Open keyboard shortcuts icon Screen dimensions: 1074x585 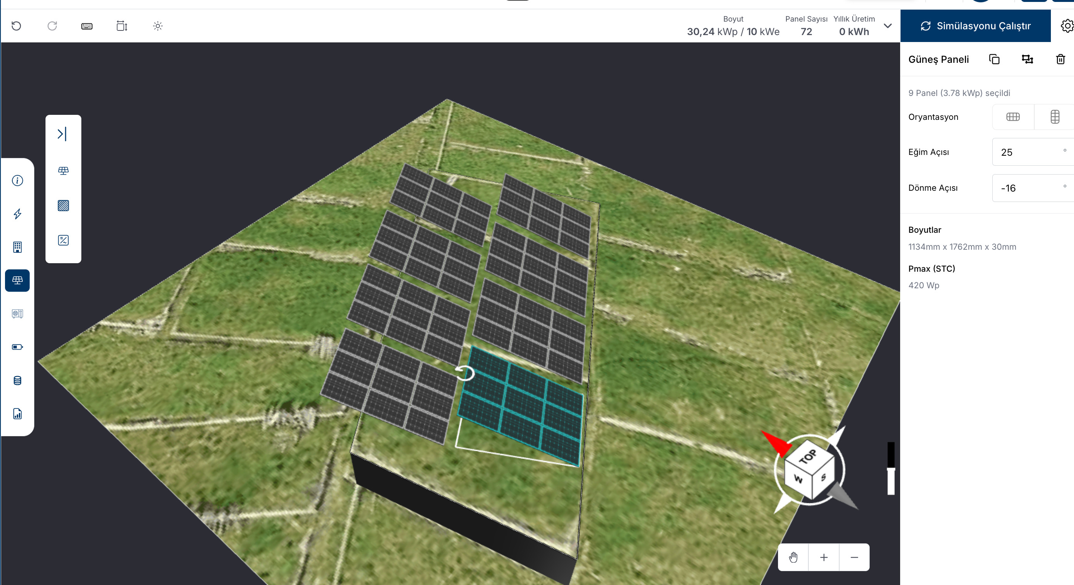click(x=87, y=26)
